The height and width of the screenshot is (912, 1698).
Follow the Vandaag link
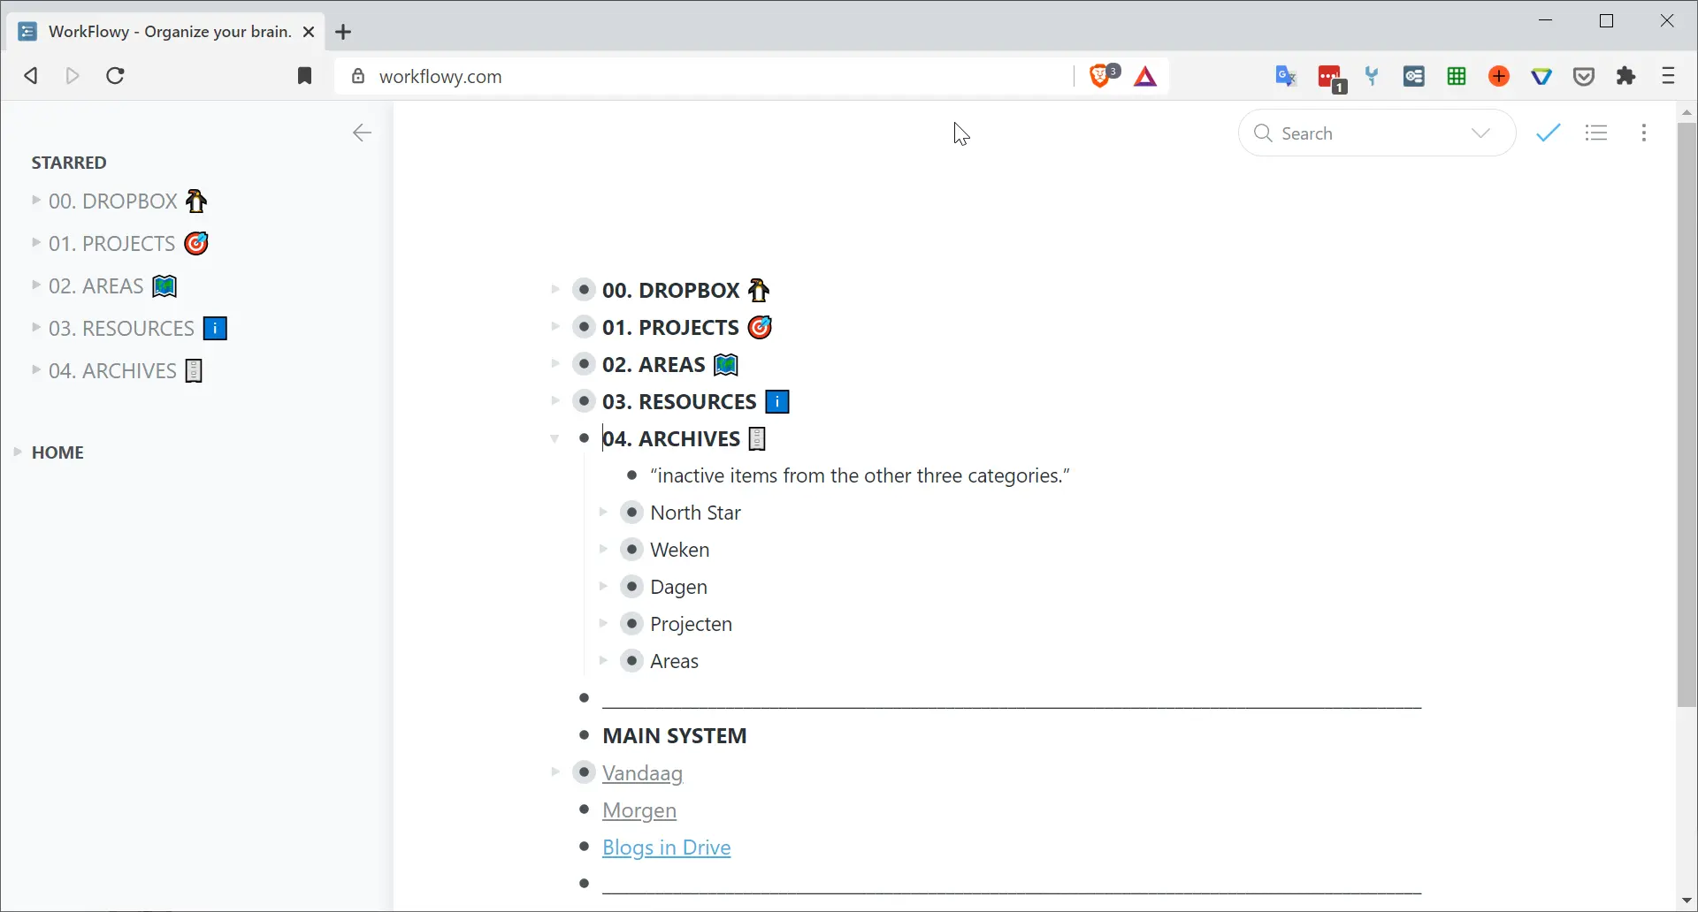point(643,773)
